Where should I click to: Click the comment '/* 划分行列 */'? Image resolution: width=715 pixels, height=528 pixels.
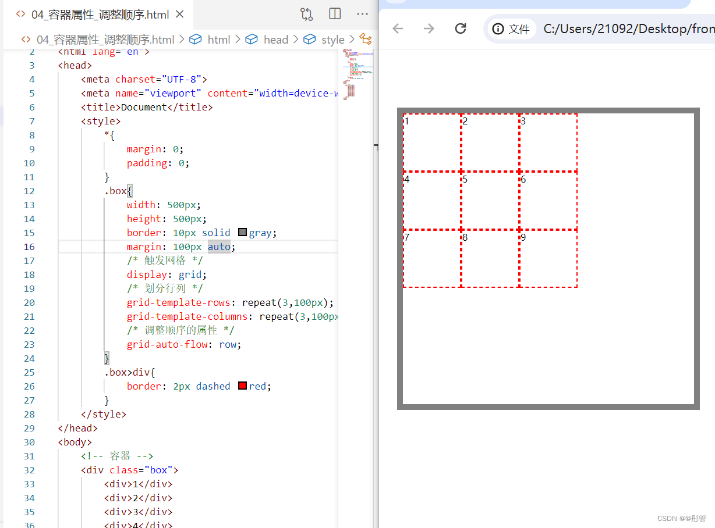[165, 288]
